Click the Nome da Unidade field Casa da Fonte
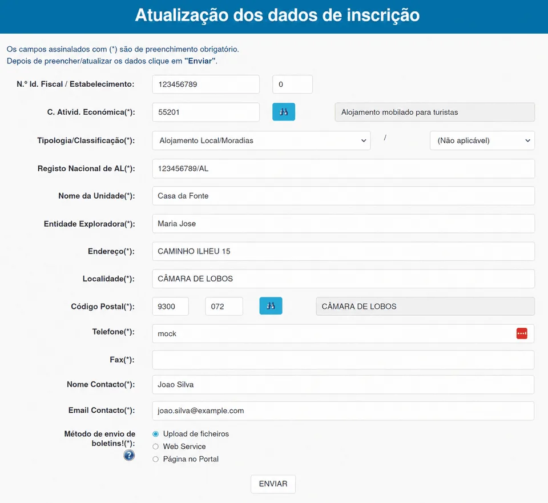548x503 pixels. point(344,196)
